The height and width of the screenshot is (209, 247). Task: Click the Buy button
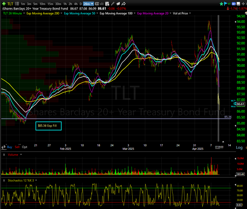9,147
